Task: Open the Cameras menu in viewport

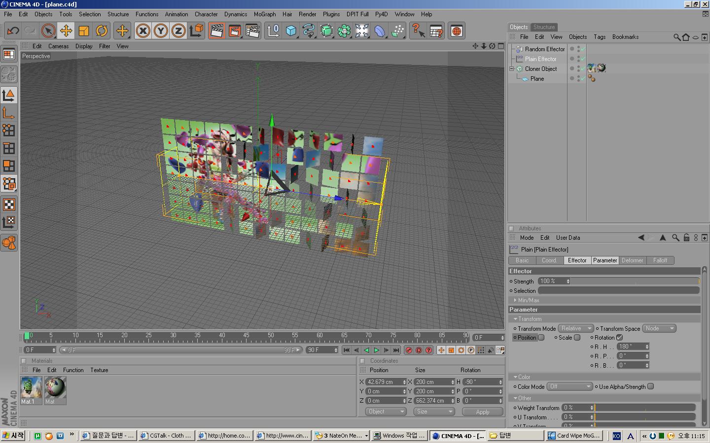Action: pos(58,46)
